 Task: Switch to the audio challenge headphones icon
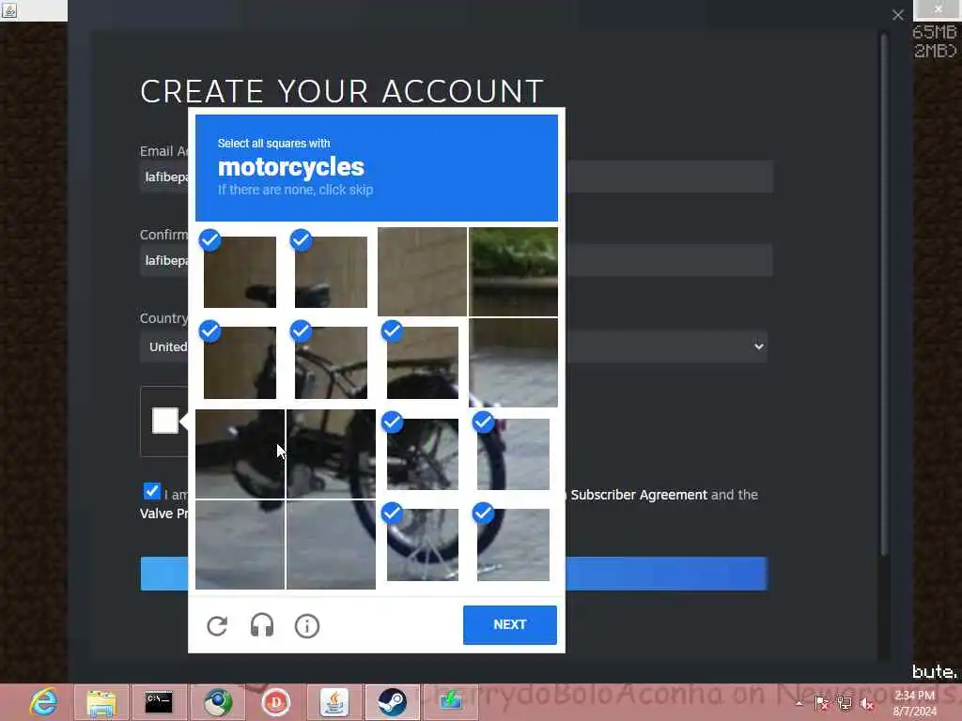pos(262,626)
